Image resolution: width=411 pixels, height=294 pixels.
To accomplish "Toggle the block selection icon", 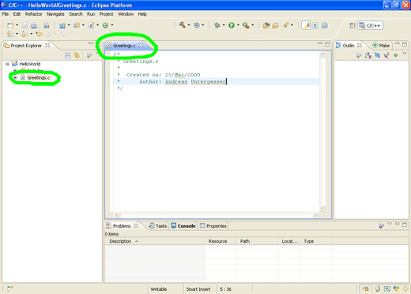I will click(325, 25).
